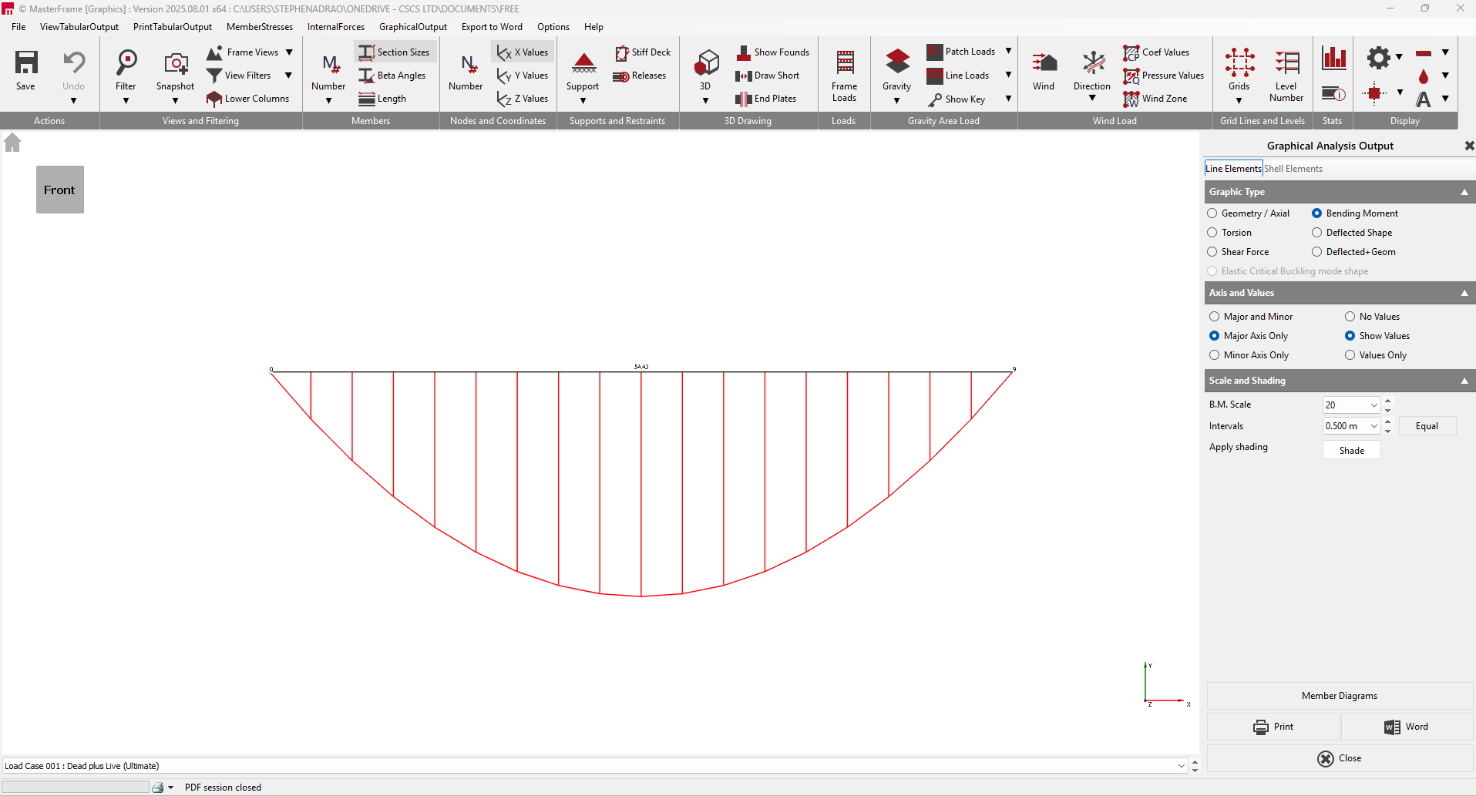
Task: Select Geometry / Axial graphic type
Action: click(x=1248, y=213)
